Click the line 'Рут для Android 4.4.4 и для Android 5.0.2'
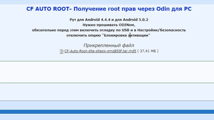 click(109, 20)
